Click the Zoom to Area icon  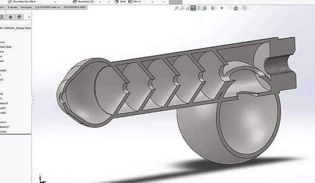click(182, 8)
